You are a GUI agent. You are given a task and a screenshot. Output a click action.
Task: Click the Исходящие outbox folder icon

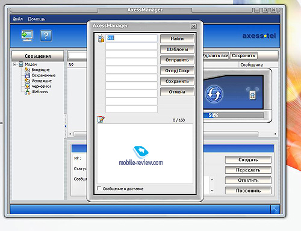[x=27, y=81]
